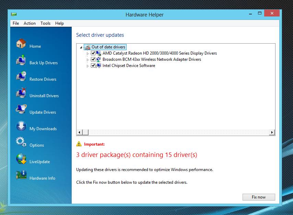
Task: Click the AMD Catalyst display device icon
Action: [x=98, y=53]
